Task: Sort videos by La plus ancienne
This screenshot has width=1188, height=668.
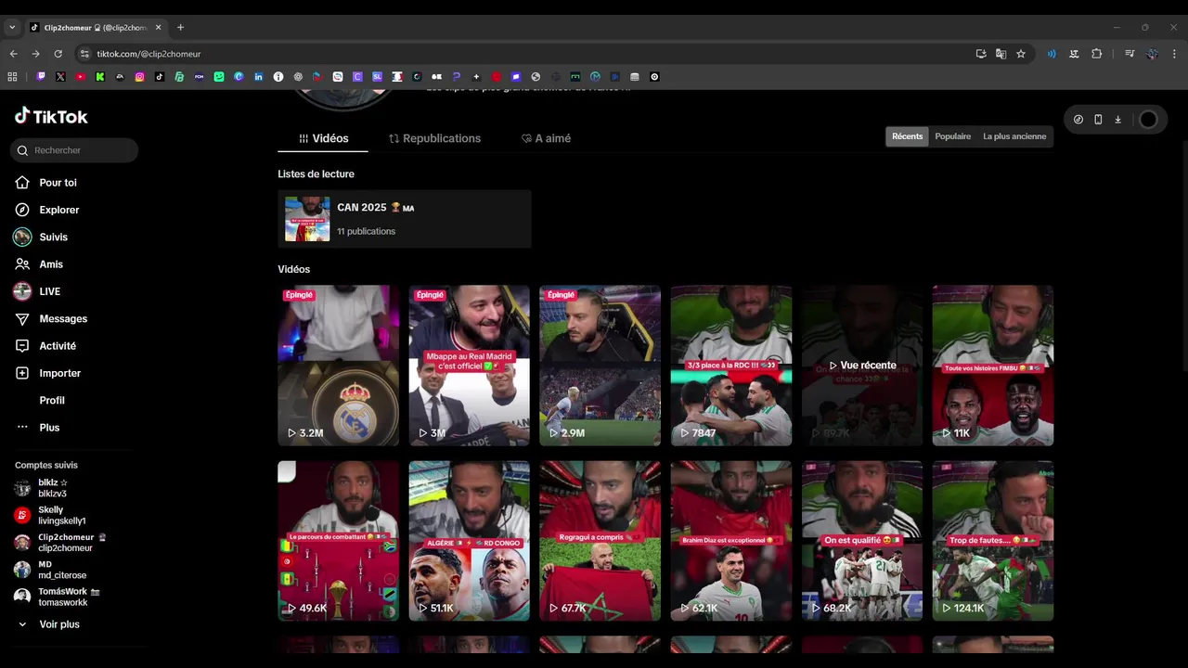Action: click(1014, 136)
